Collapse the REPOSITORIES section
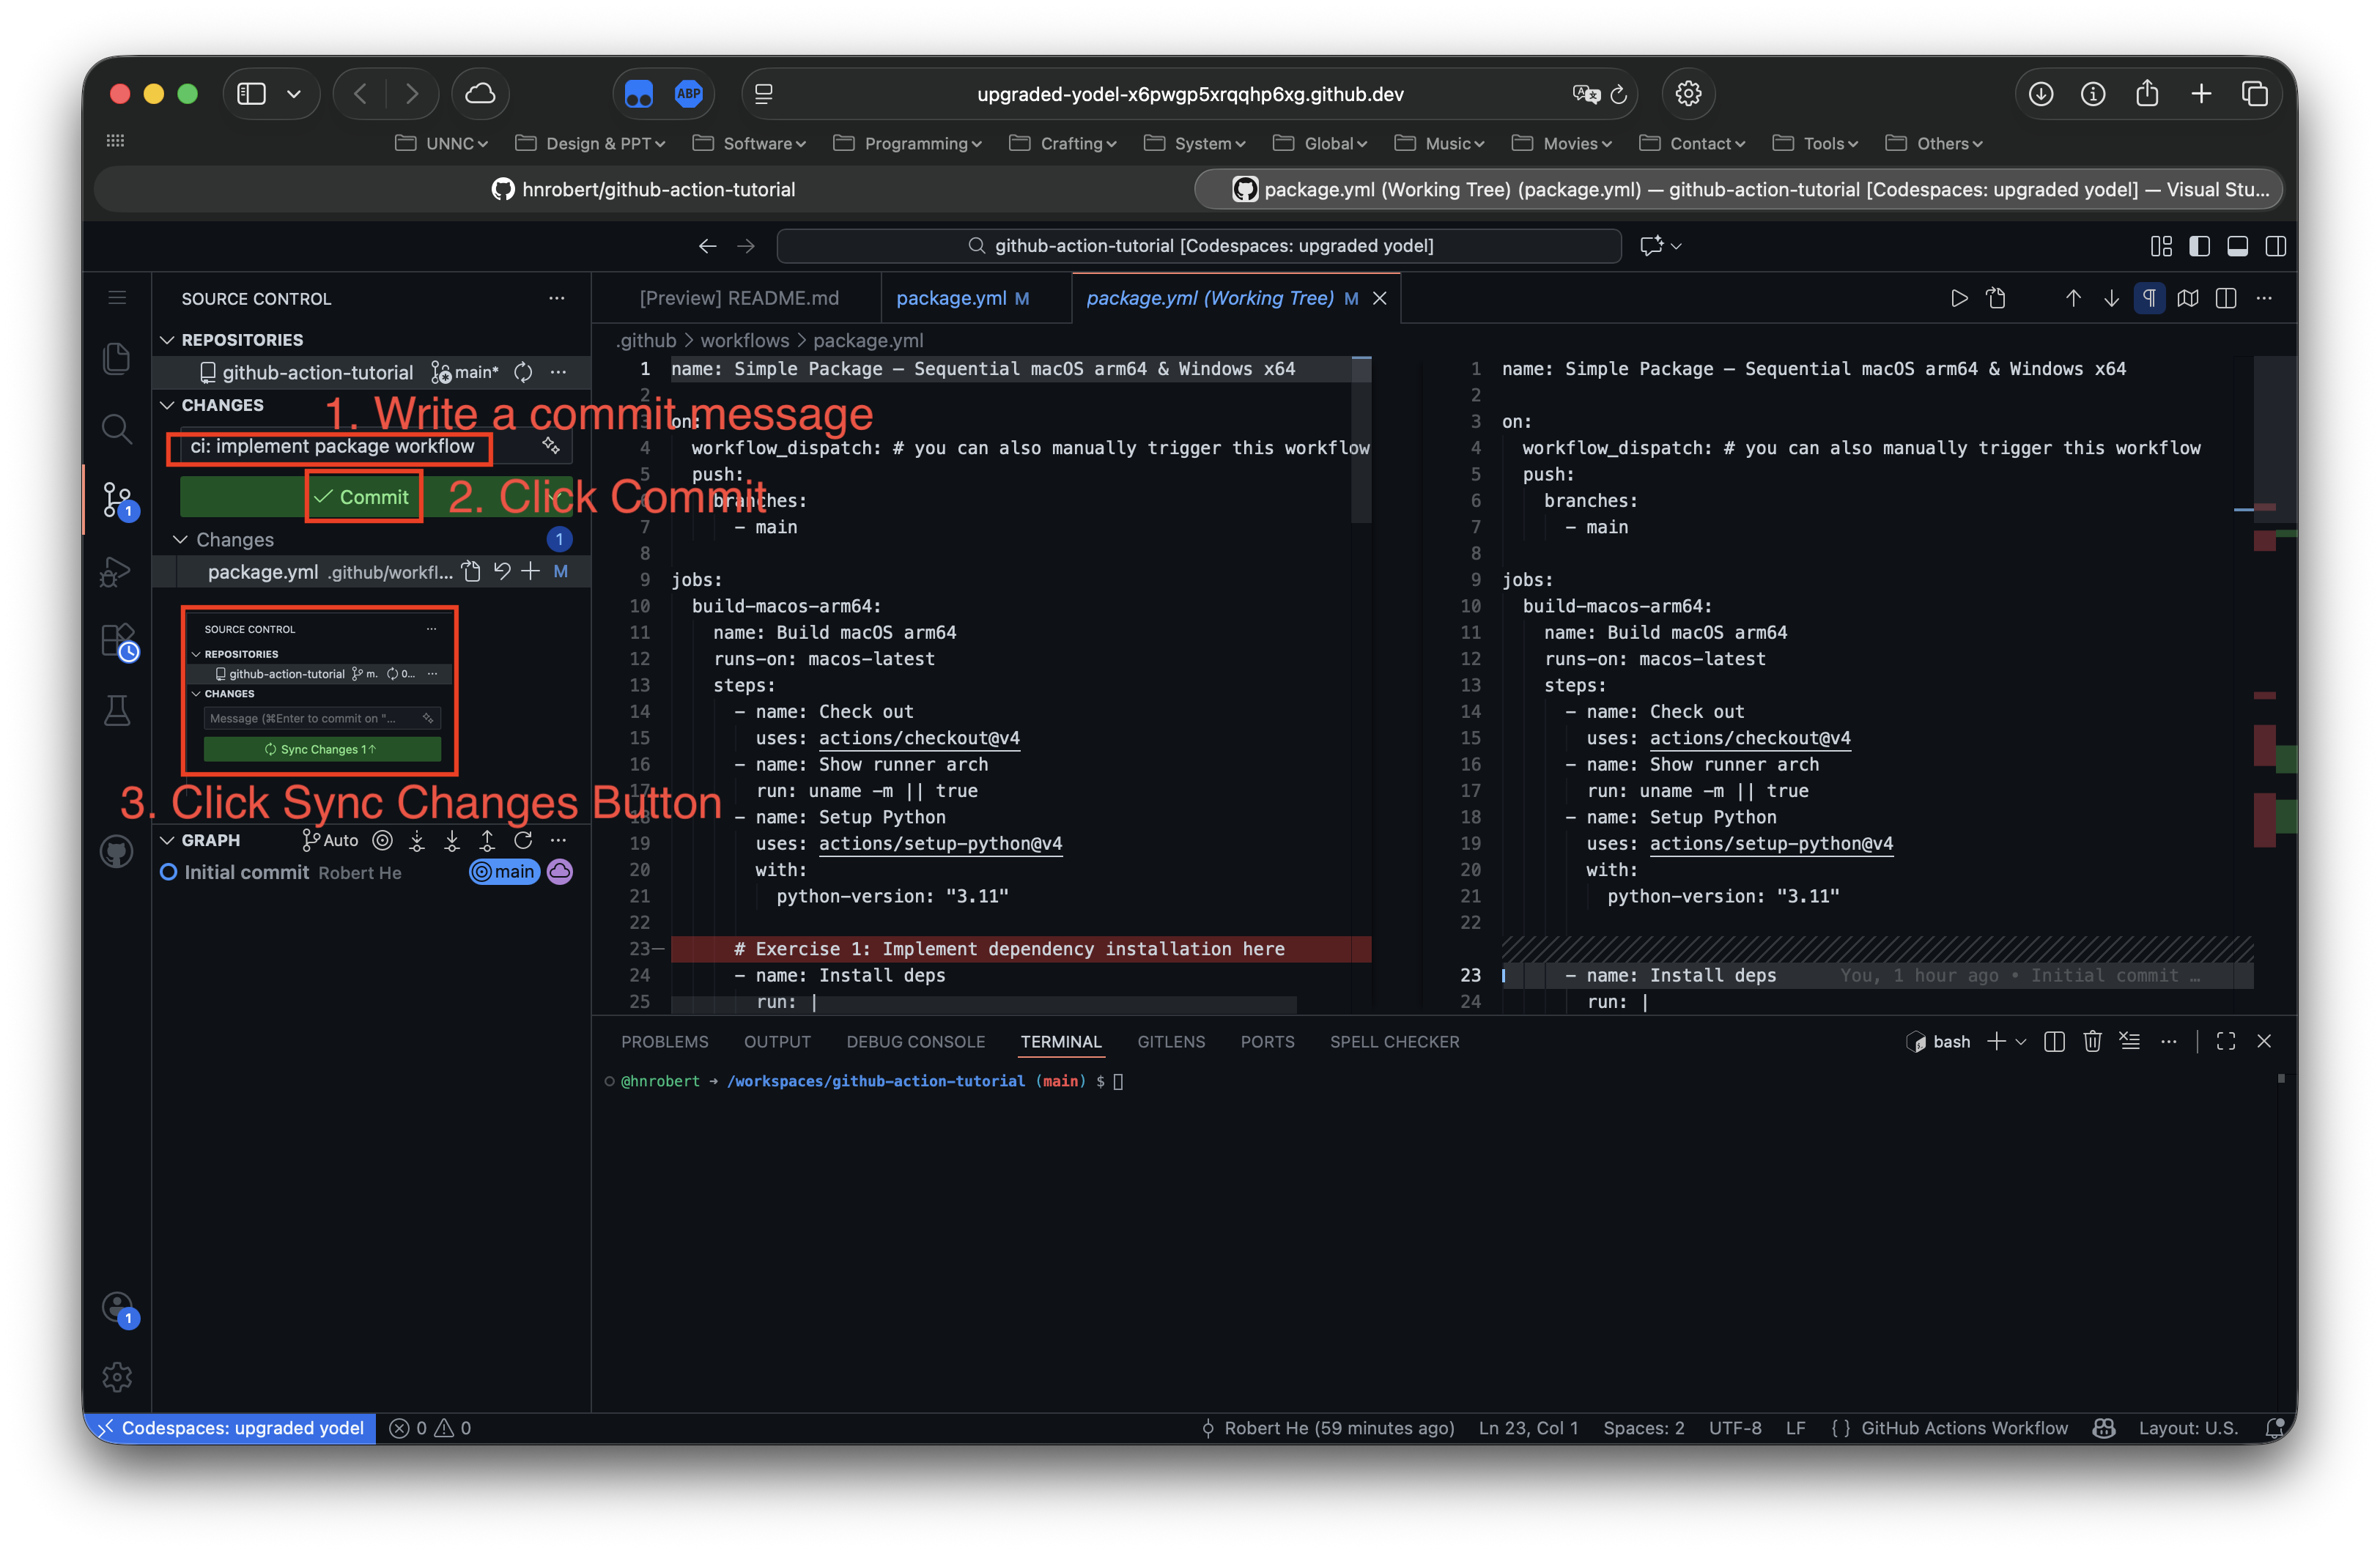The height and width of the screenshot is (1553, 2380). pyautogui.click(x=168, y=340)
